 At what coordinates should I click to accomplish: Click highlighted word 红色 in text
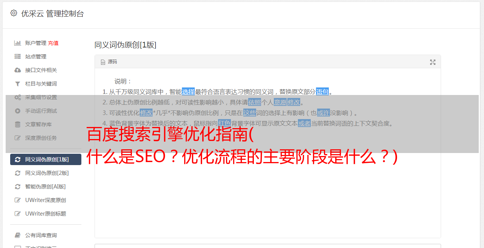pyautogui.click(x=224, y=123)
